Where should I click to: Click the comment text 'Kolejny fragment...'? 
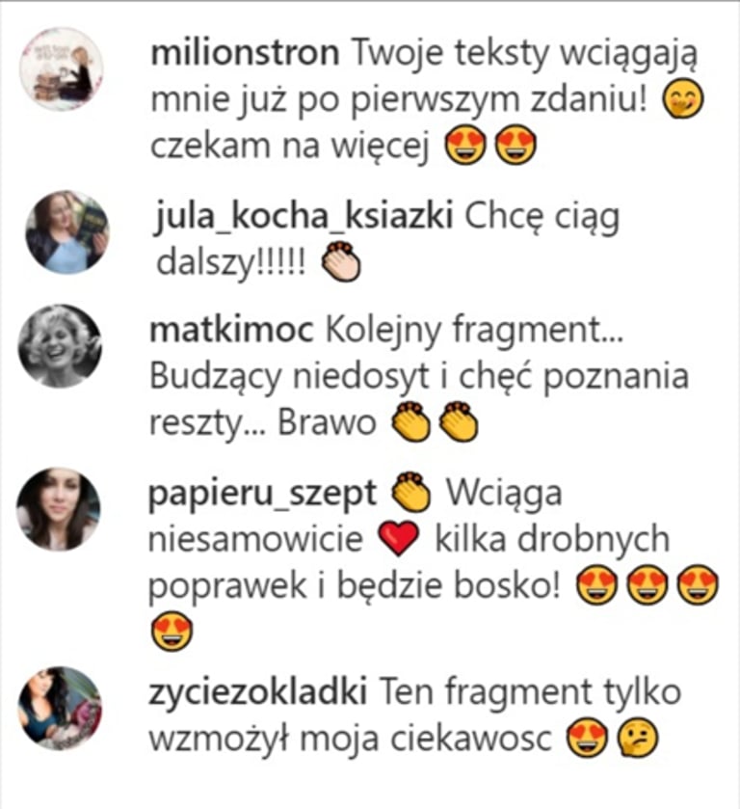click(x=474, y=329)
